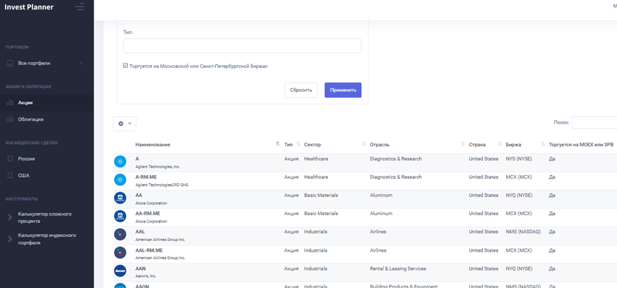Click NYS (NYSE) exchange cell
This screenshot has width=617, height=288.
pos(519,159)
